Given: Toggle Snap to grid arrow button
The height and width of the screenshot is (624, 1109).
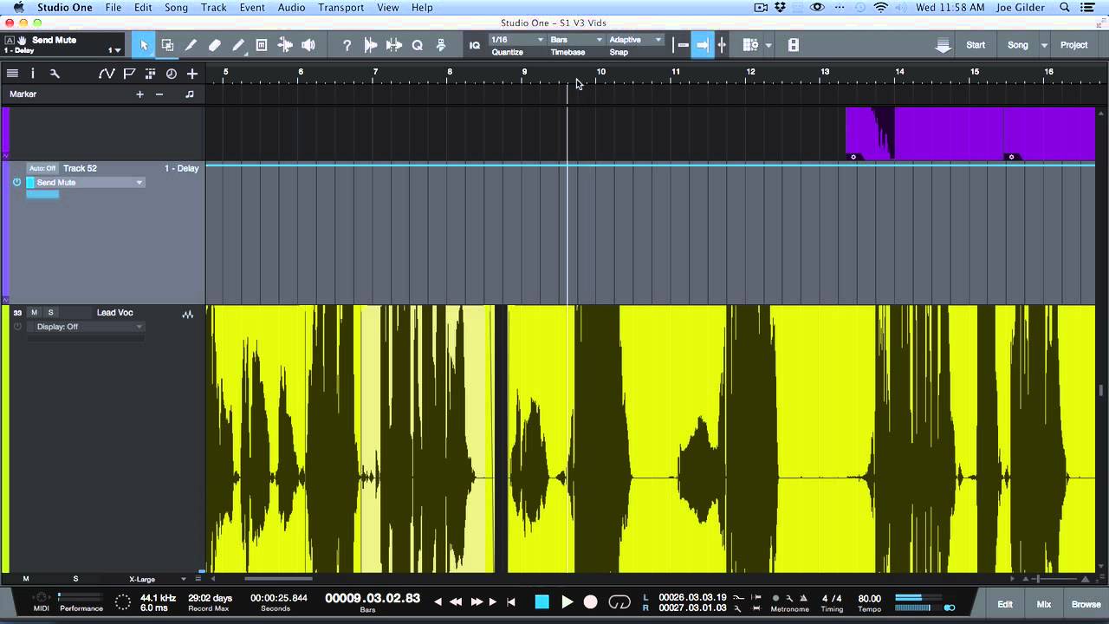Looking at the screenshot, I should coord(702,45).
